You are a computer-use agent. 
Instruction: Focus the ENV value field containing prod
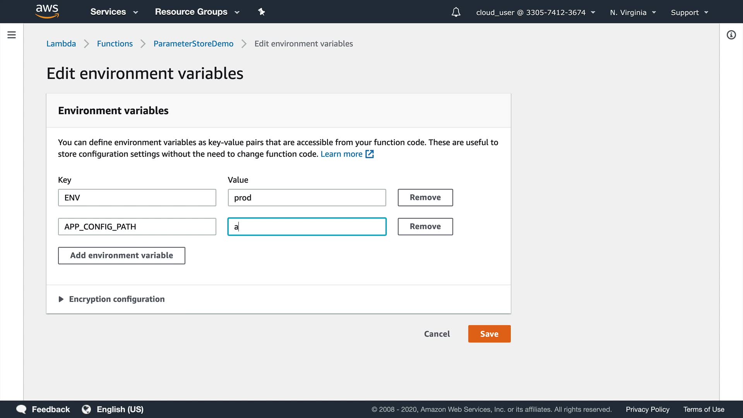click(x=306, y=198)
